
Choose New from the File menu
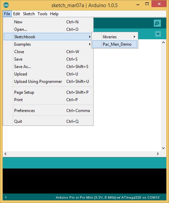tap(48, 22)
